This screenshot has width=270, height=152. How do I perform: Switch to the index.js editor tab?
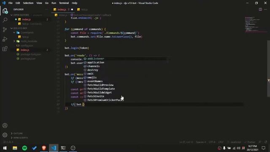click(x=63, y=9)
